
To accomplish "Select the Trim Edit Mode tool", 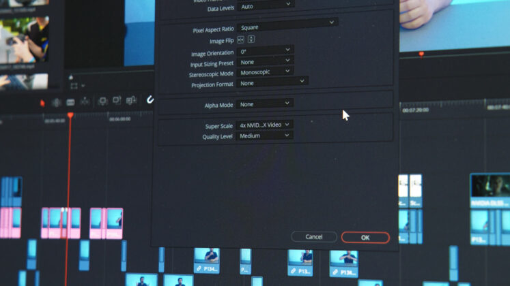I will [56, 102].
